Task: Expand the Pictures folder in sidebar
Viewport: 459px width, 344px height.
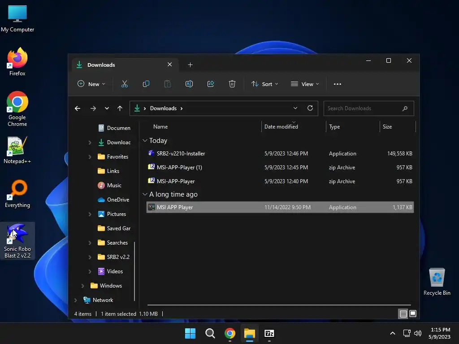Action: pyautogui.click(x=90, y=214)
